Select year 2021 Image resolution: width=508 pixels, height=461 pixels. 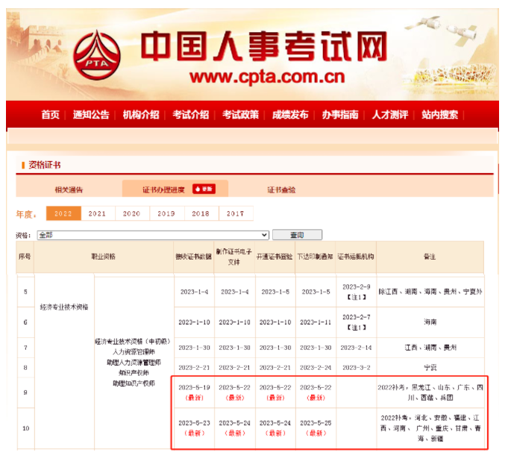[98, 213]
